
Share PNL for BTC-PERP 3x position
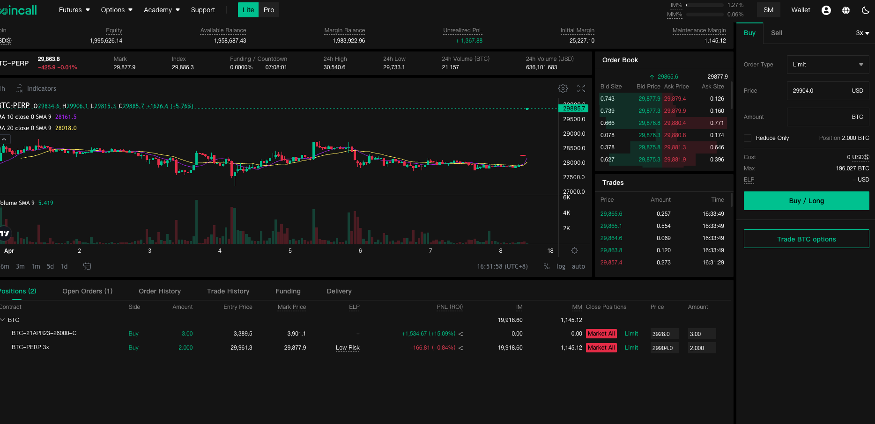pos(461,348)
